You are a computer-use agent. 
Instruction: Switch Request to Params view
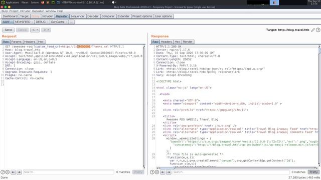tap(17, 41)
